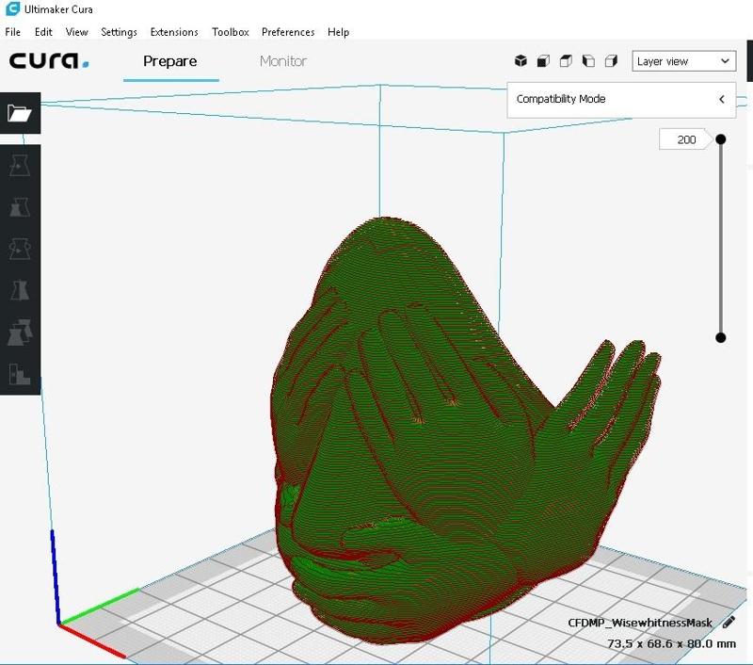Open the Preferences menu
The image size is (753, 665).
point(288,32)
